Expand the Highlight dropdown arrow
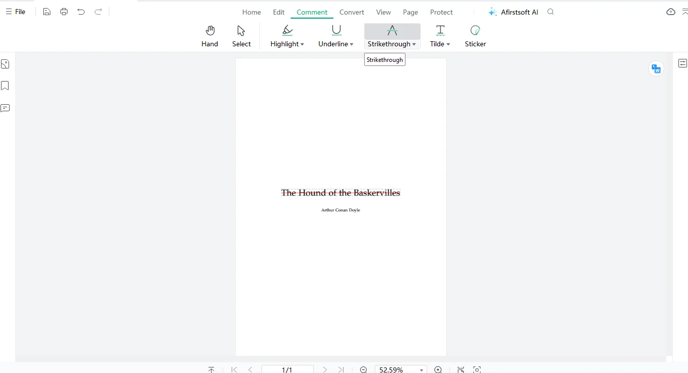This screenshot has height=373, width=688. pos(302,44)
